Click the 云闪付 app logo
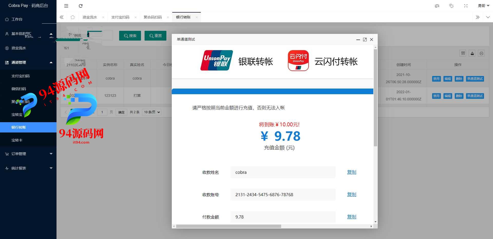Screen dimensions: 493x239 pyautogui.click(x=298, y=60)
